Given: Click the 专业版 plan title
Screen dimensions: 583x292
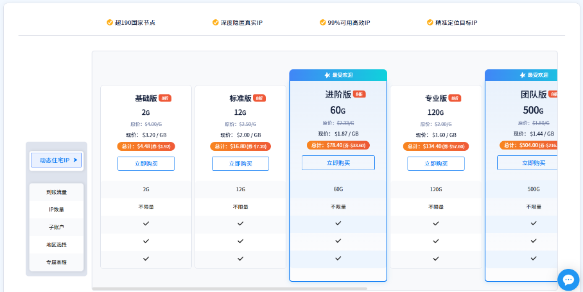Looking at the screenshot, I should click(436, 98).
